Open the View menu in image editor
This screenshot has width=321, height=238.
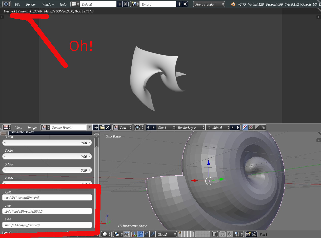pos(18,128)
